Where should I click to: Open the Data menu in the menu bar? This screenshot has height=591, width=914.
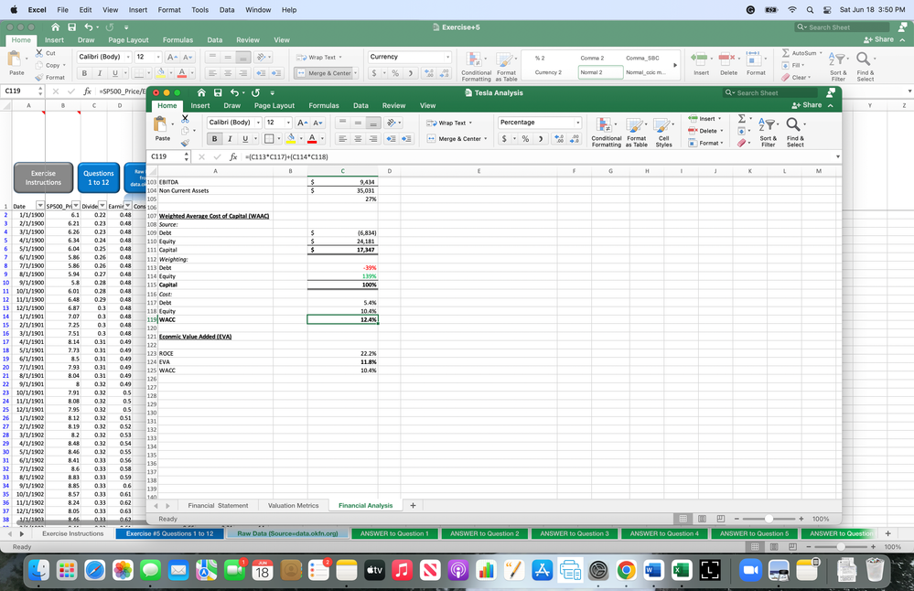(x=227, y=11)
